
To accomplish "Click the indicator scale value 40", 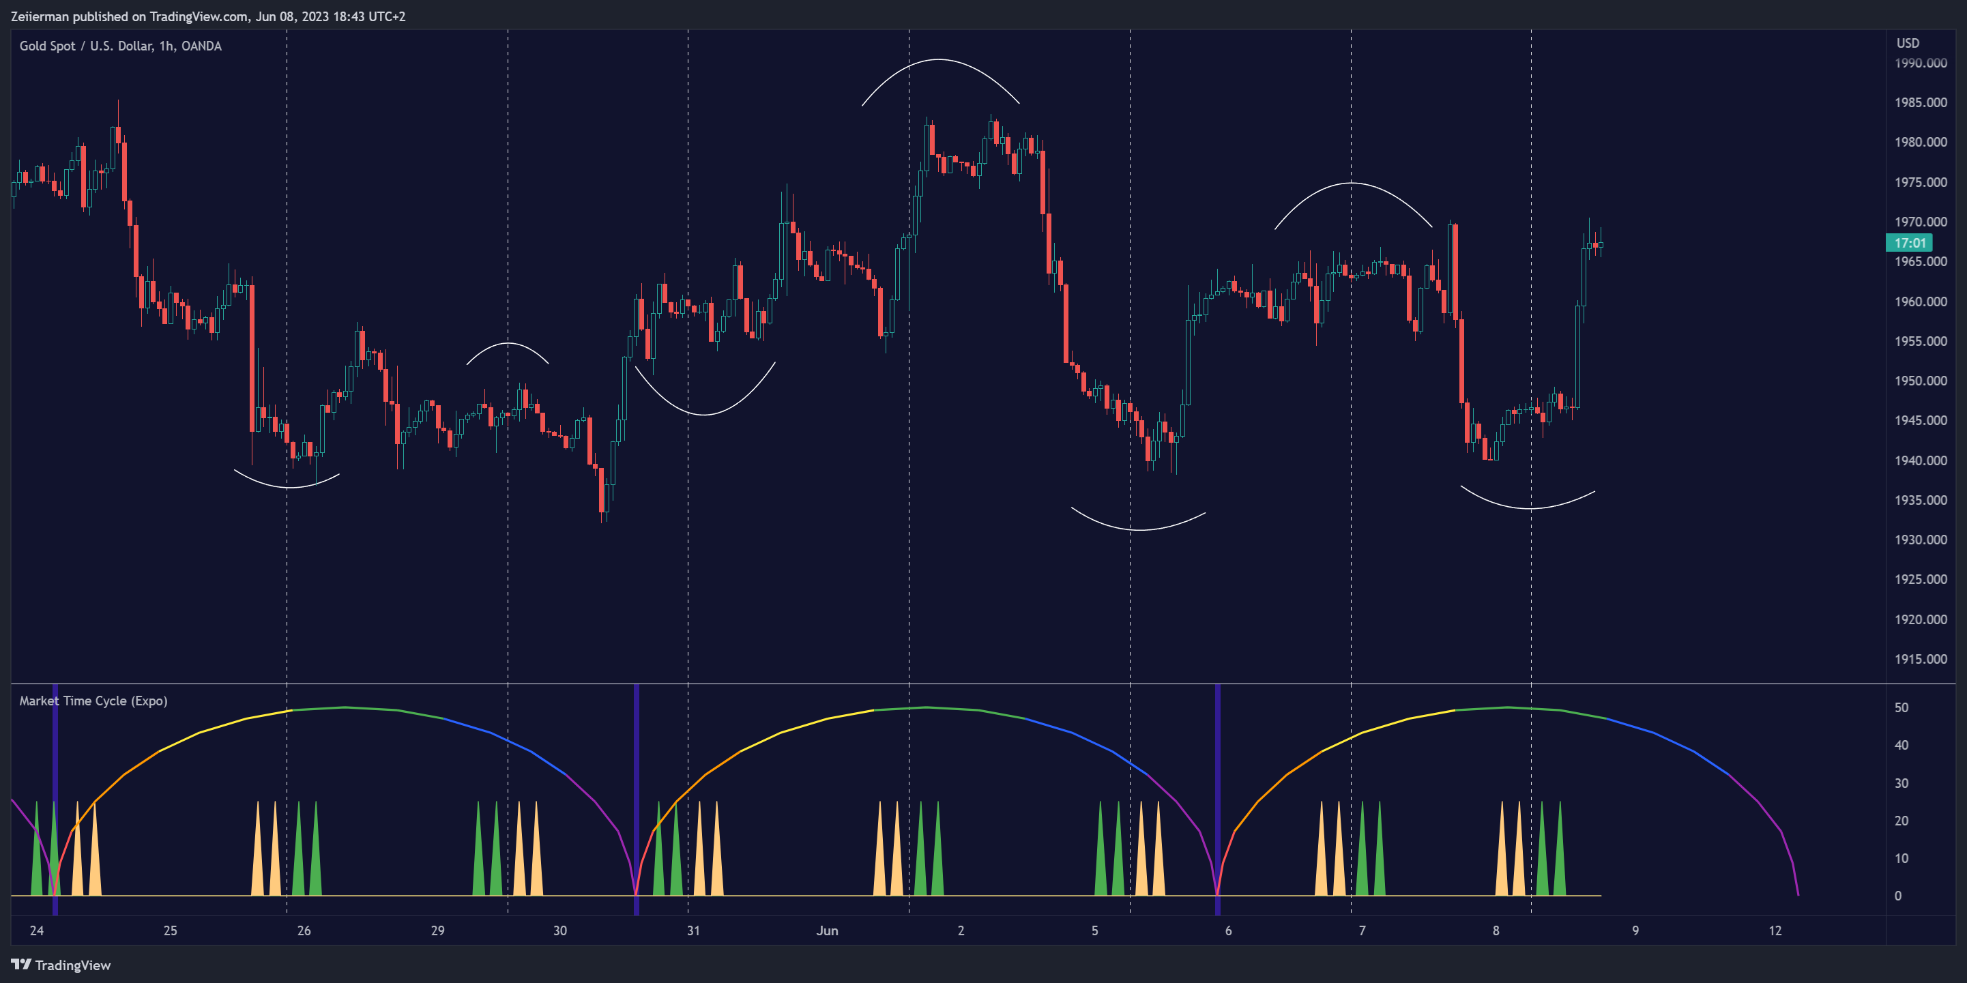I will click(1902, 745).
